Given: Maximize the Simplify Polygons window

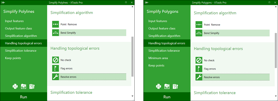Looking at the screenshot, I should (x=269, y=3).
